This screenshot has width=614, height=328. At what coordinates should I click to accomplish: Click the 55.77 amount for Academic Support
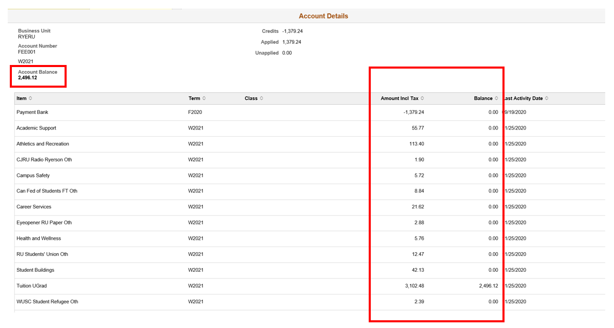pyautogui.click(x=418, y=128)
